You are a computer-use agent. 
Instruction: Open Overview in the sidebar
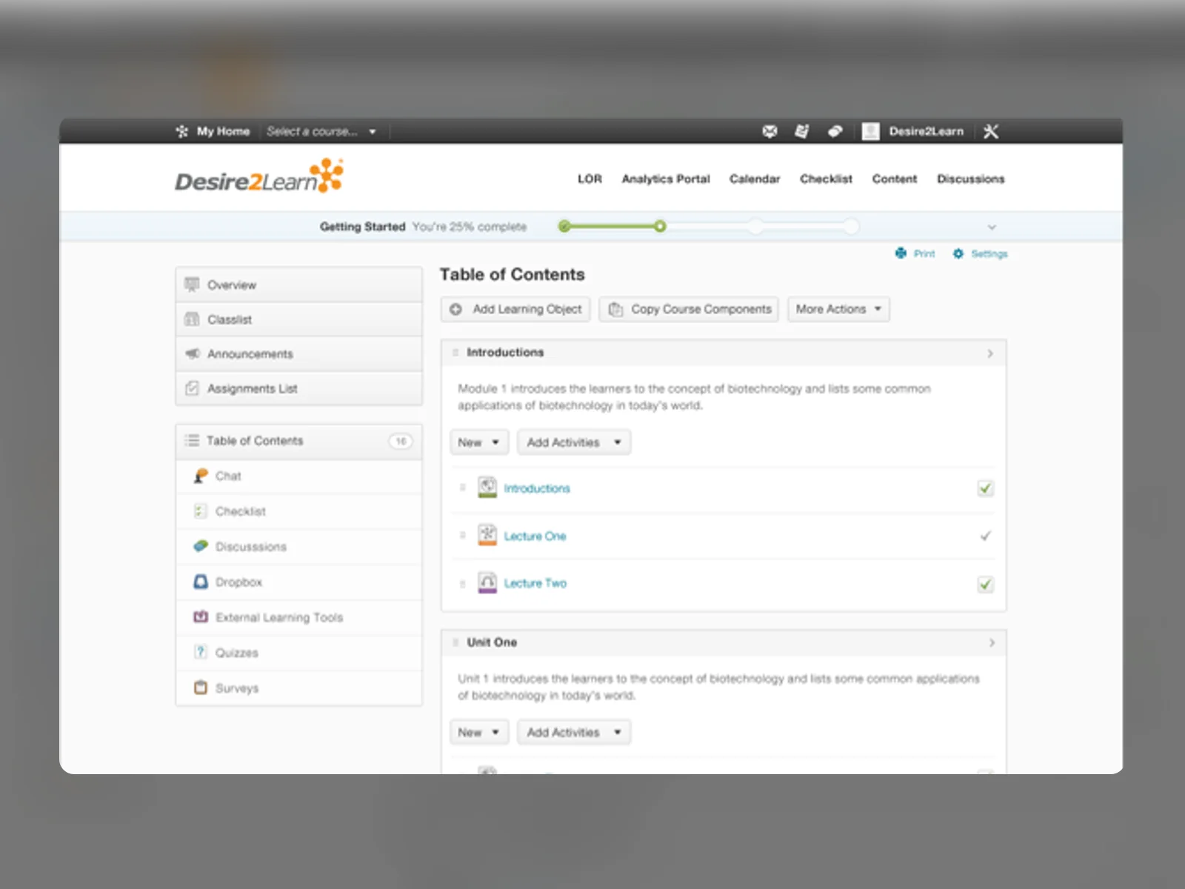point(299,284)
